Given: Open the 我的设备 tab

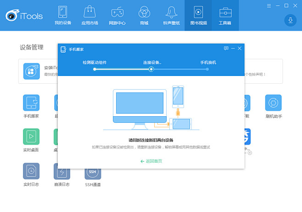Looking at the screenshot, I should click(63, 16).
